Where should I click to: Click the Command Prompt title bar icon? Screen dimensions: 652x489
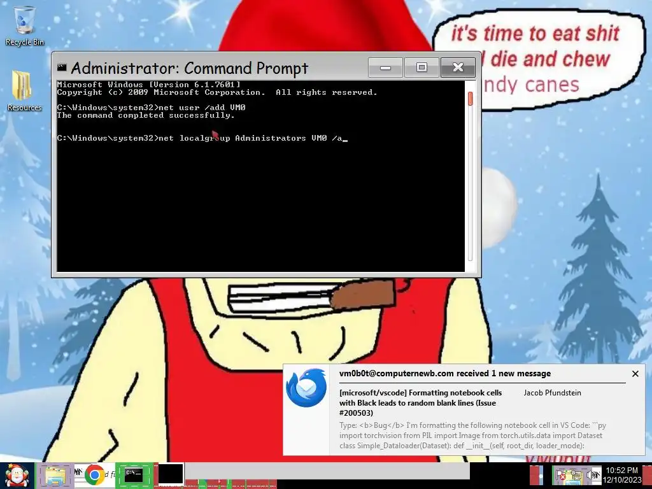click(62, 67)
